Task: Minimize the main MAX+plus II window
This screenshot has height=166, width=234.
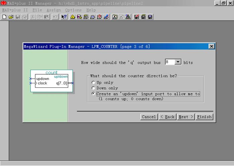Action: click(x=217, y=3)
